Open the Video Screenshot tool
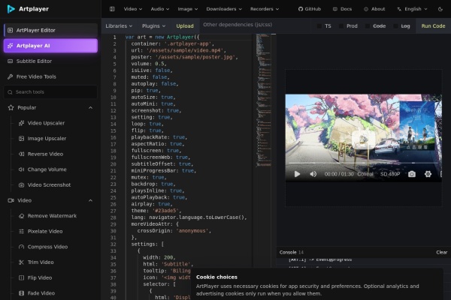Image resolution: width=451 pixels, height=300 pixels. 49,185
